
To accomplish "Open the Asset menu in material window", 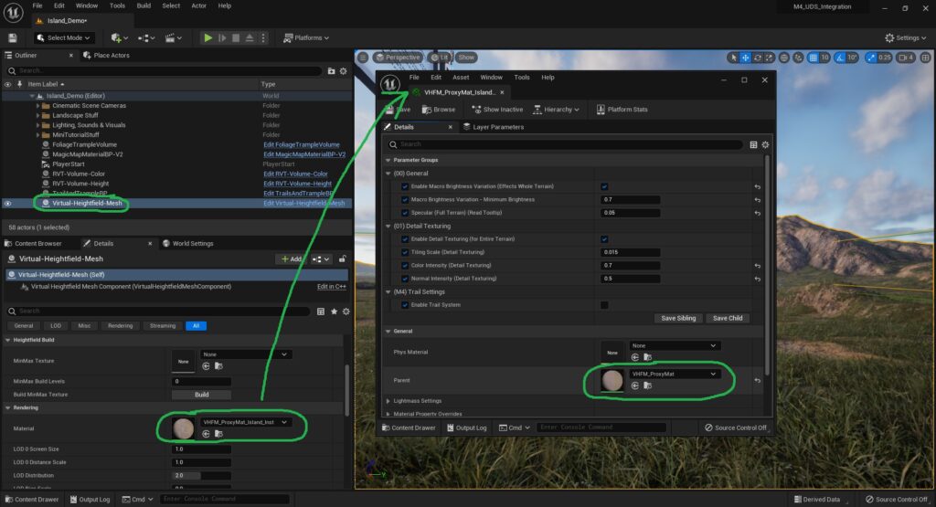I will (x=461, y=77).
